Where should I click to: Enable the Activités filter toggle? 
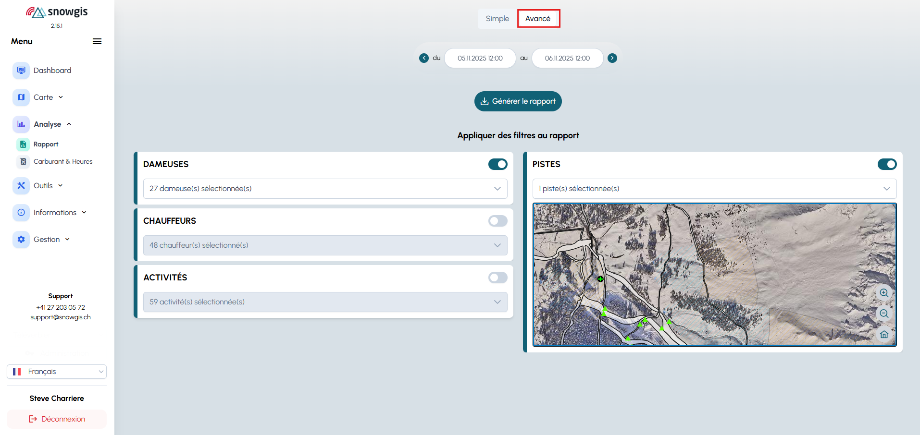point(497,278)
